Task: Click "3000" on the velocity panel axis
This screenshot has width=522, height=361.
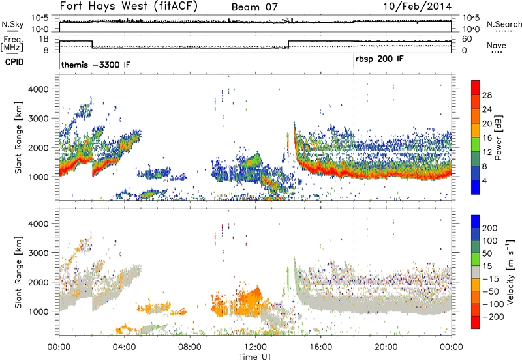Action: point(38,253)
